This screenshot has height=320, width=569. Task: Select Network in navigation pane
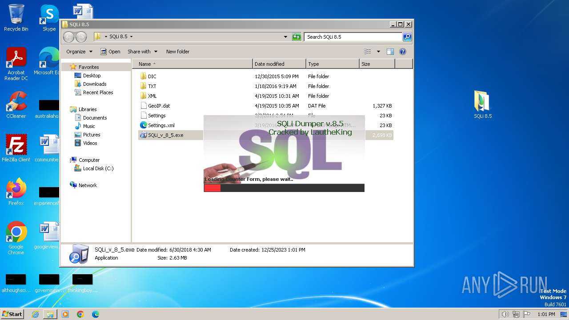(88, 185)
